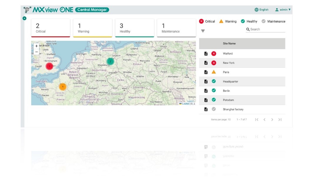Click the admin user profile icon
The image size is (313, 182).
click(x=277, y=10)
